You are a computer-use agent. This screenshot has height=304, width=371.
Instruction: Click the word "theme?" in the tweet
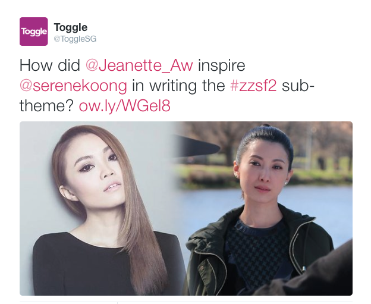pos(46,105)
